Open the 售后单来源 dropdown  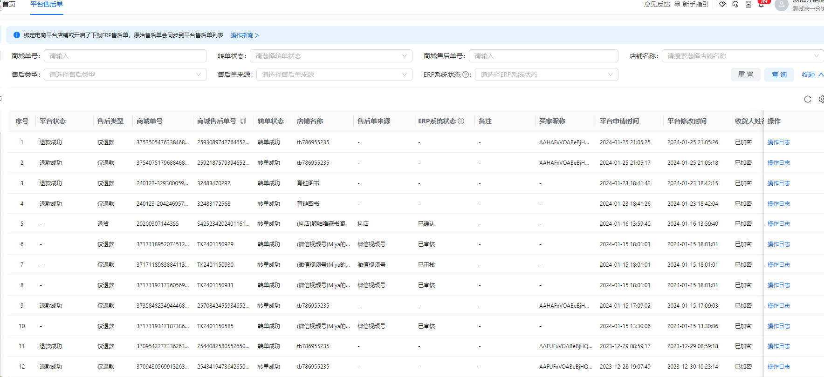click(334, 74)
